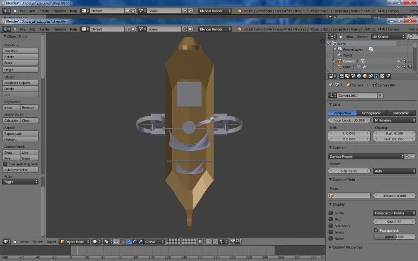The height and width of the screenshot is (261, 418).
Task: Click the OpenGL render animation clapper icon
Action: tap(238, 241)
